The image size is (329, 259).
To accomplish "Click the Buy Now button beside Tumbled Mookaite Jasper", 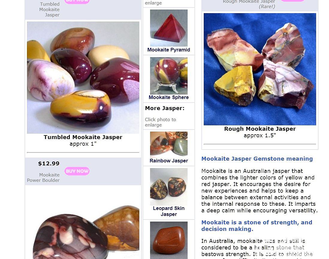I will [77, 1].
